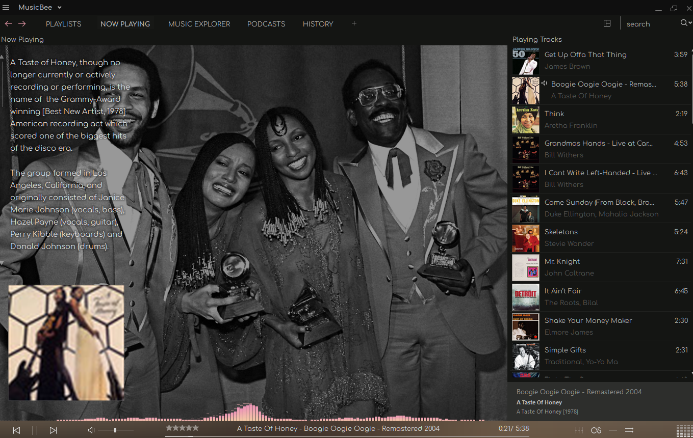This screenshot has height=438, width=693.
Task: Toggle the panel layout icon
Action: 607,23
